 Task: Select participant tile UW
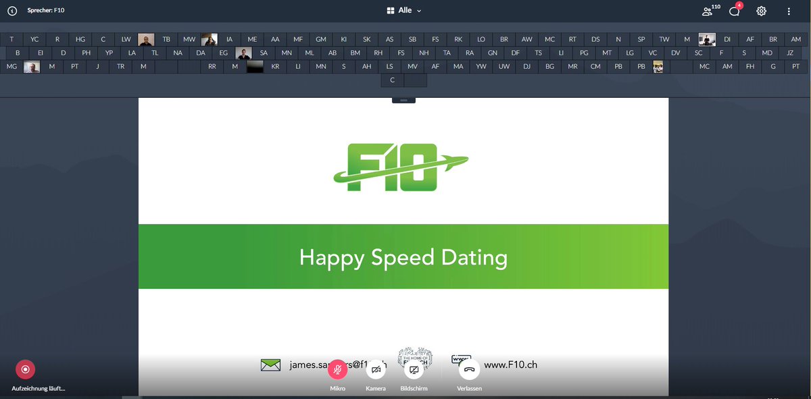(504, 66)
